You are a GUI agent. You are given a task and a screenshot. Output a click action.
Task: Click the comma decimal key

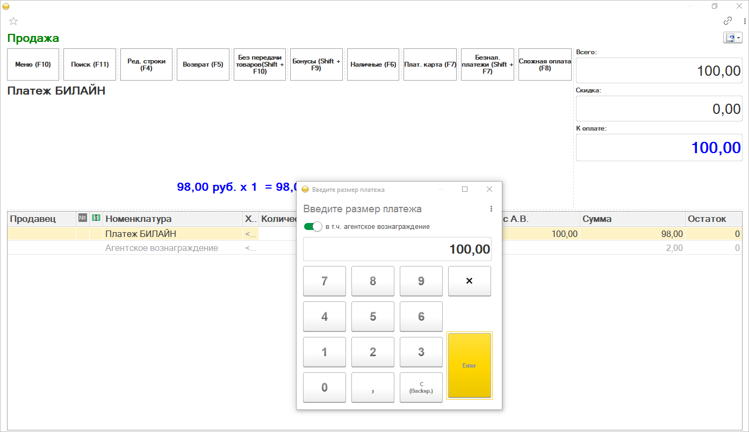pyautogui.click(x=373, y=387)
